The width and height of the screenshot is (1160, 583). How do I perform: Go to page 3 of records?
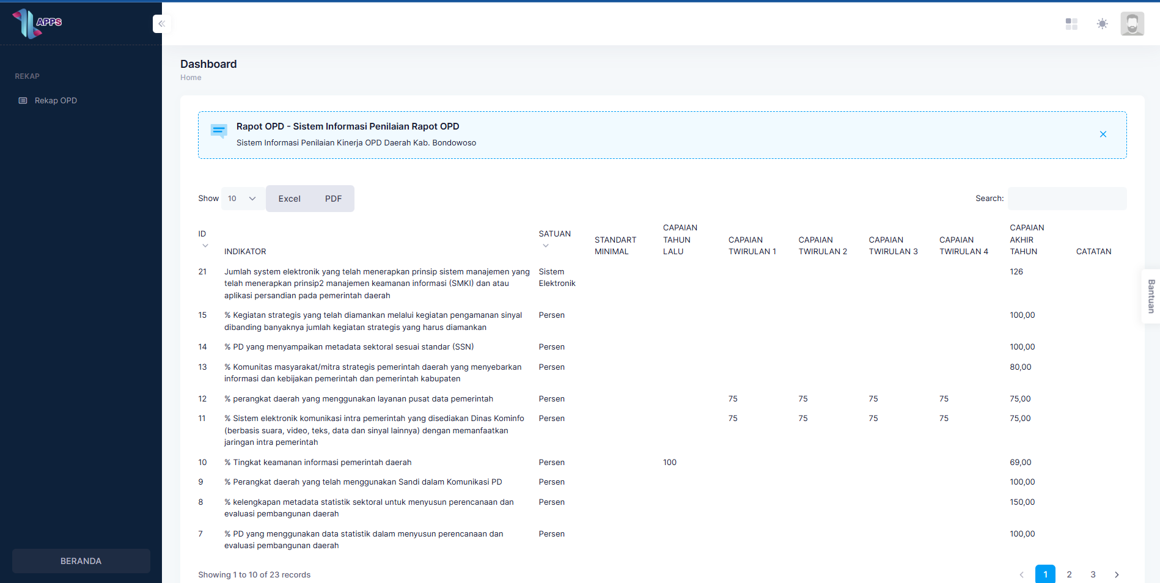click(1093, 574)
